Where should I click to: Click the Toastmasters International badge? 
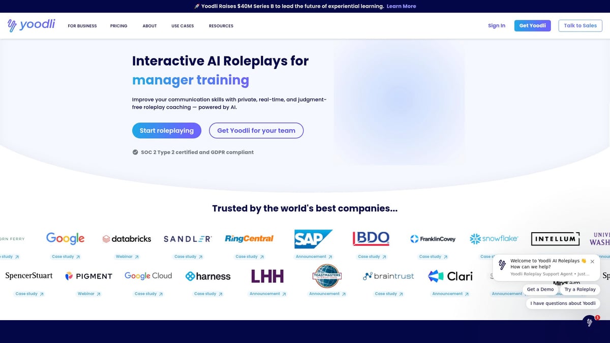coord(326,275)
